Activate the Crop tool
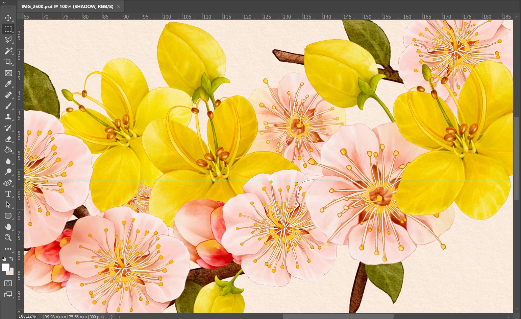This screenshot has height=319, width=521. [x=8, y=62]
